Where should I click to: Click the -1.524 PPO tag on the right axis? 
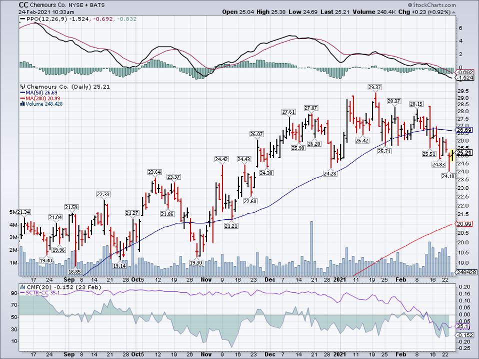(x=464, y=78)
